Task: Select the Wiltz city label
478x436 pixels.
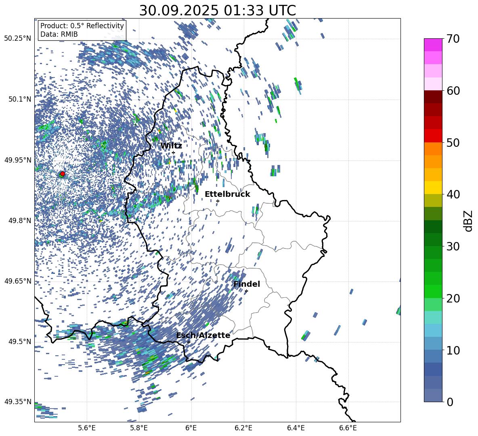Action: click(x=171, y=146)
